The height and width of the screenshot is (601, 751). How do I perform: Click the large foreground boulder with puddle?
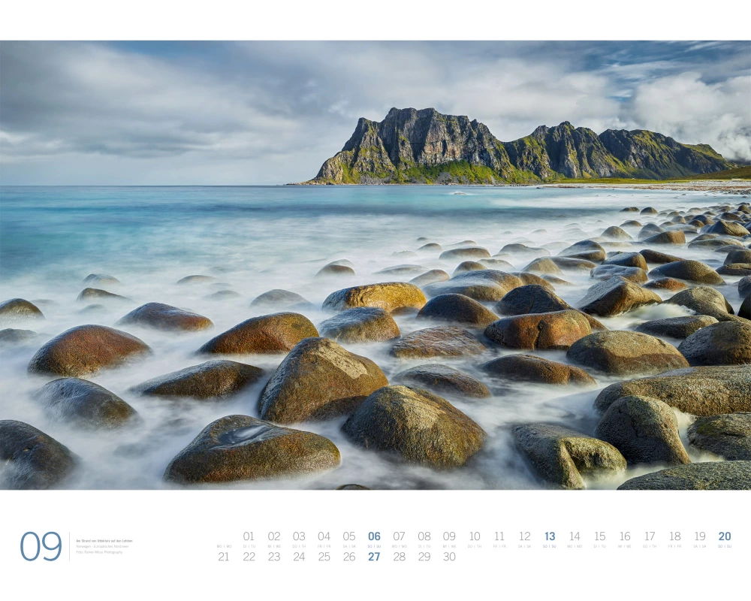(251, 449)
